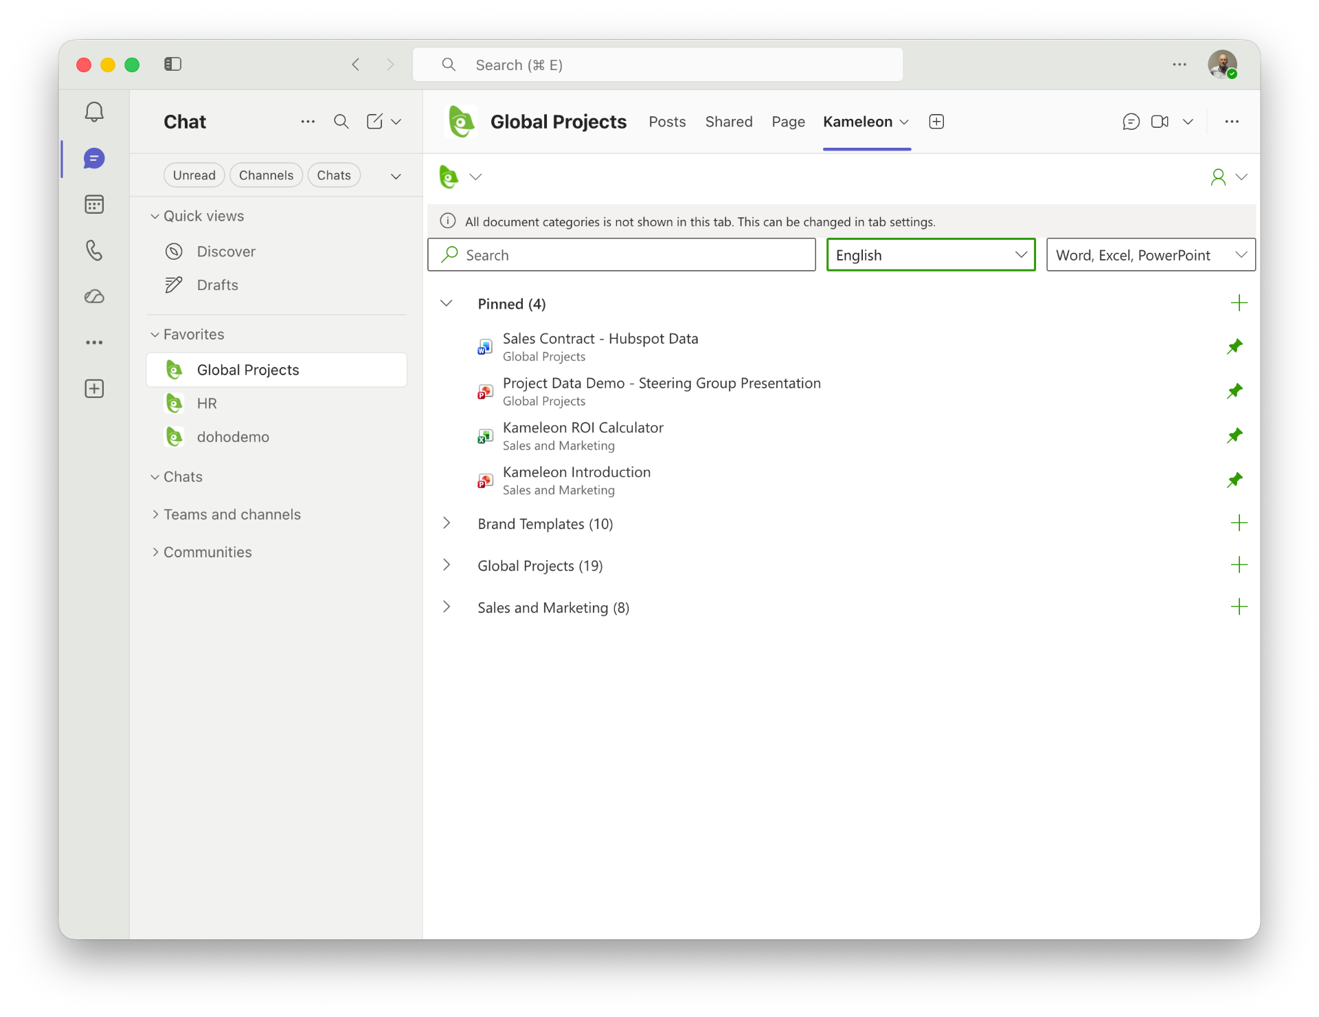Open the Chat icon in left rail
Viewport: 1319px width, 1017px height.
(x=94, y=159)
